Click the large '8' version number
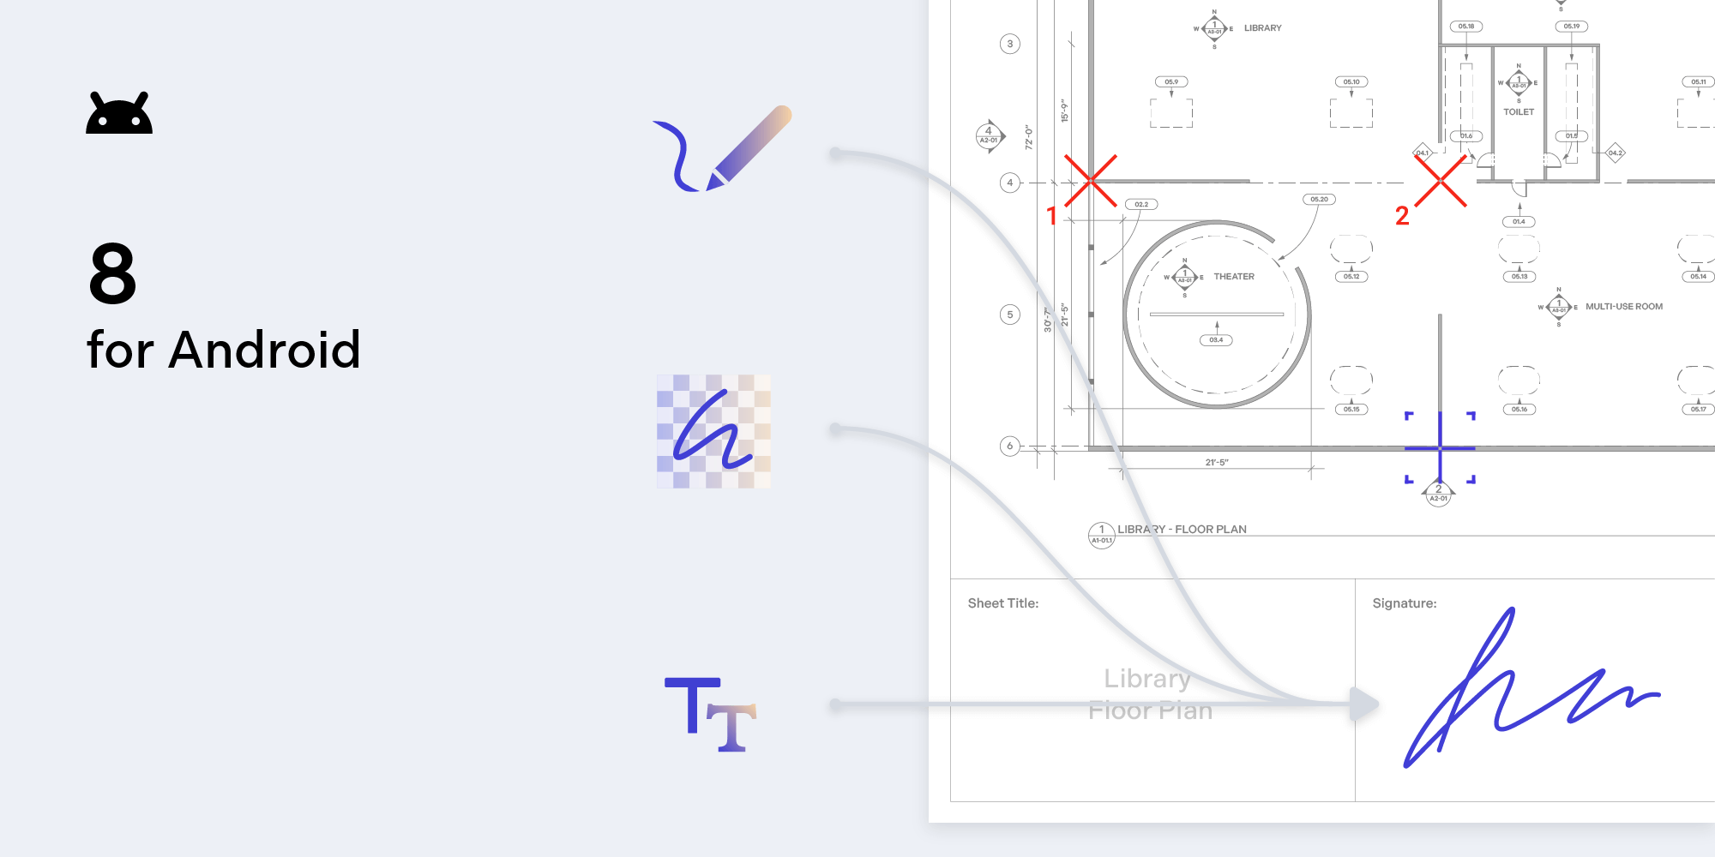1715x857 pixels. (112, 274)
